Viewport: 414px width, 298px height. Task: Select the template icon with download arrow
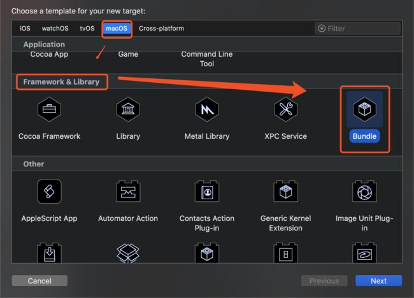50,253
